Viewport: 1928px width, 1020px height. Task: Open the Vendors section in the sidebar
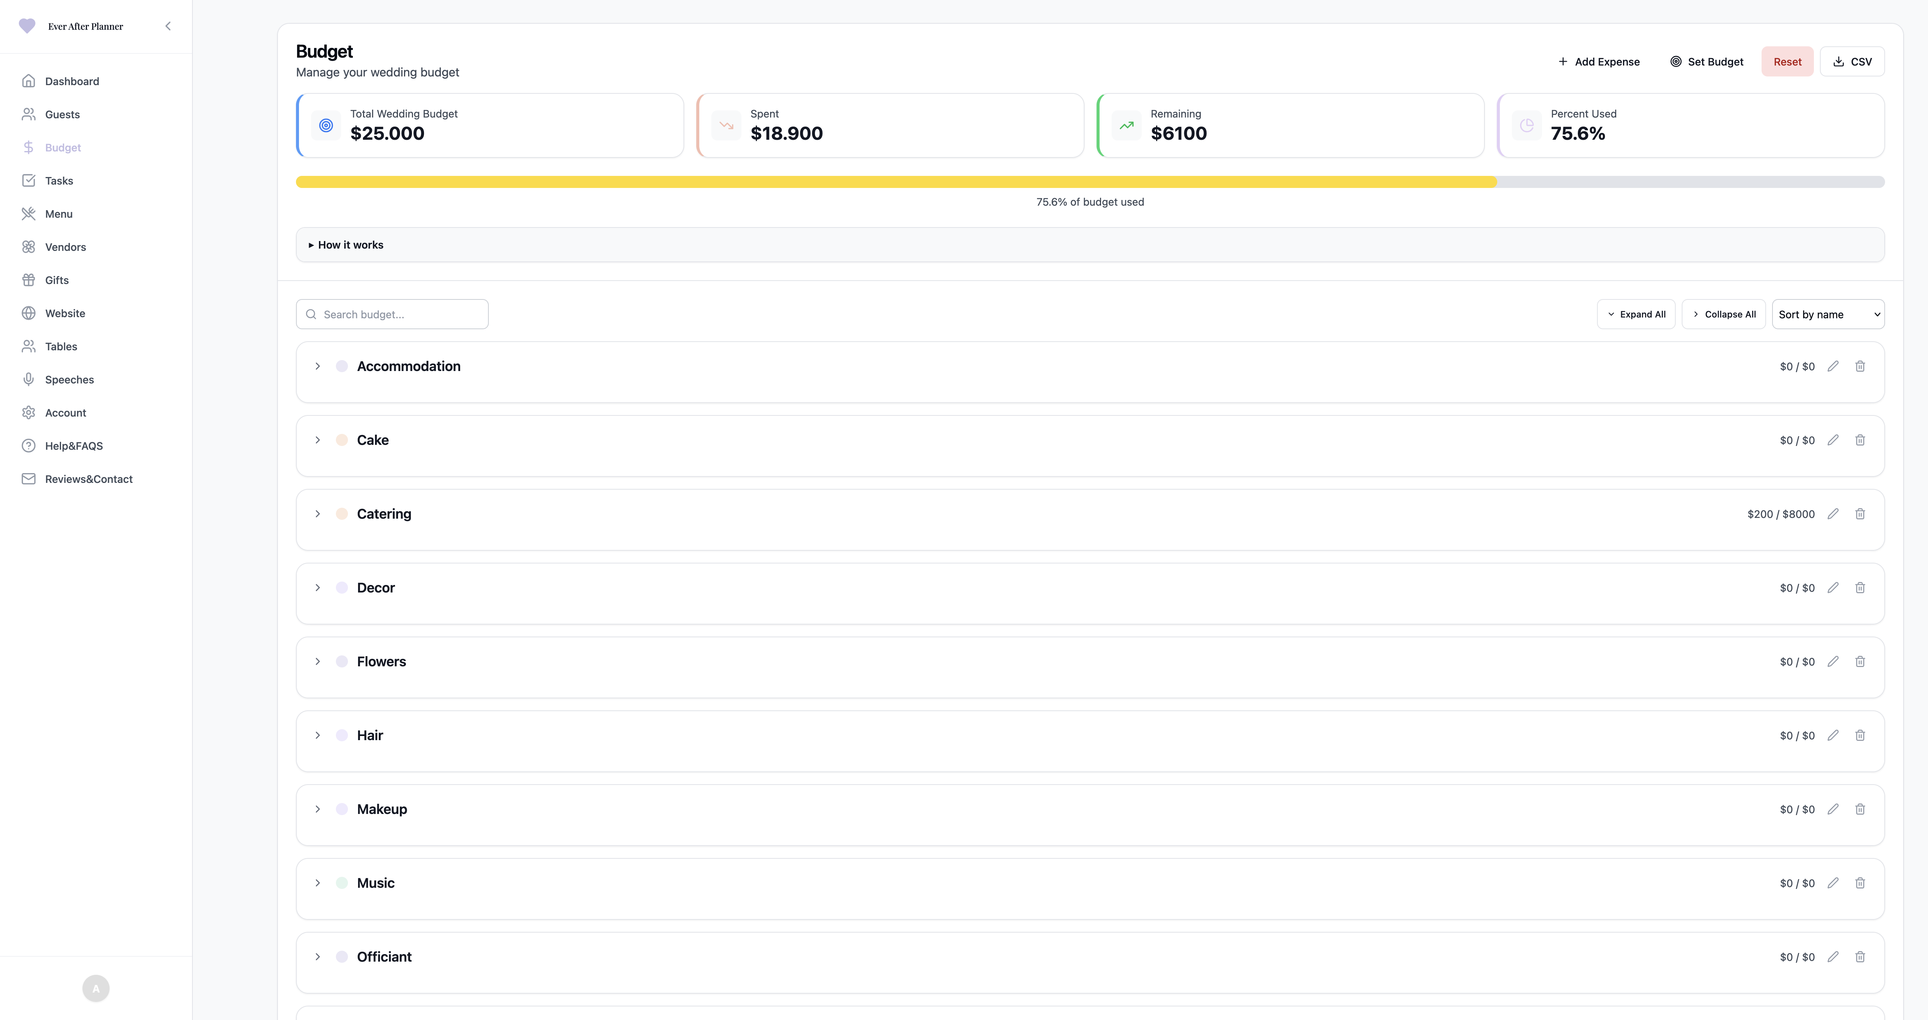[65, 247]
